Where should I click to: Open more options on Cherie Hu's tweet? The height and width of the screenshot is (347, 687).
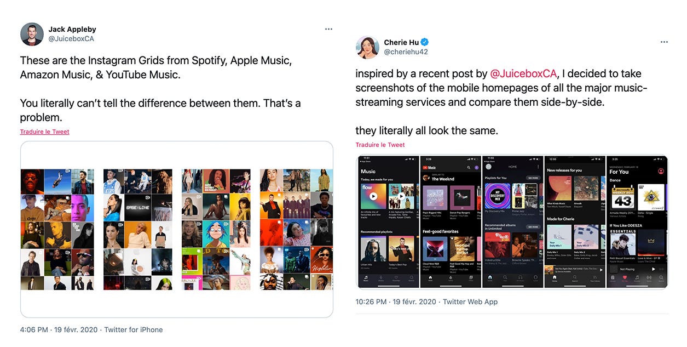click(x=664, y=42)
